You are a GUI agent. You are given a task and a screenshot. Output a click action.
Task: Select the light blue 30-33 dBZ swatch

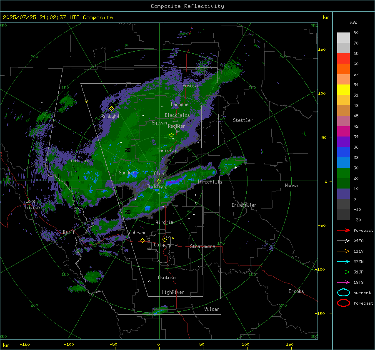tap(343, 163)
